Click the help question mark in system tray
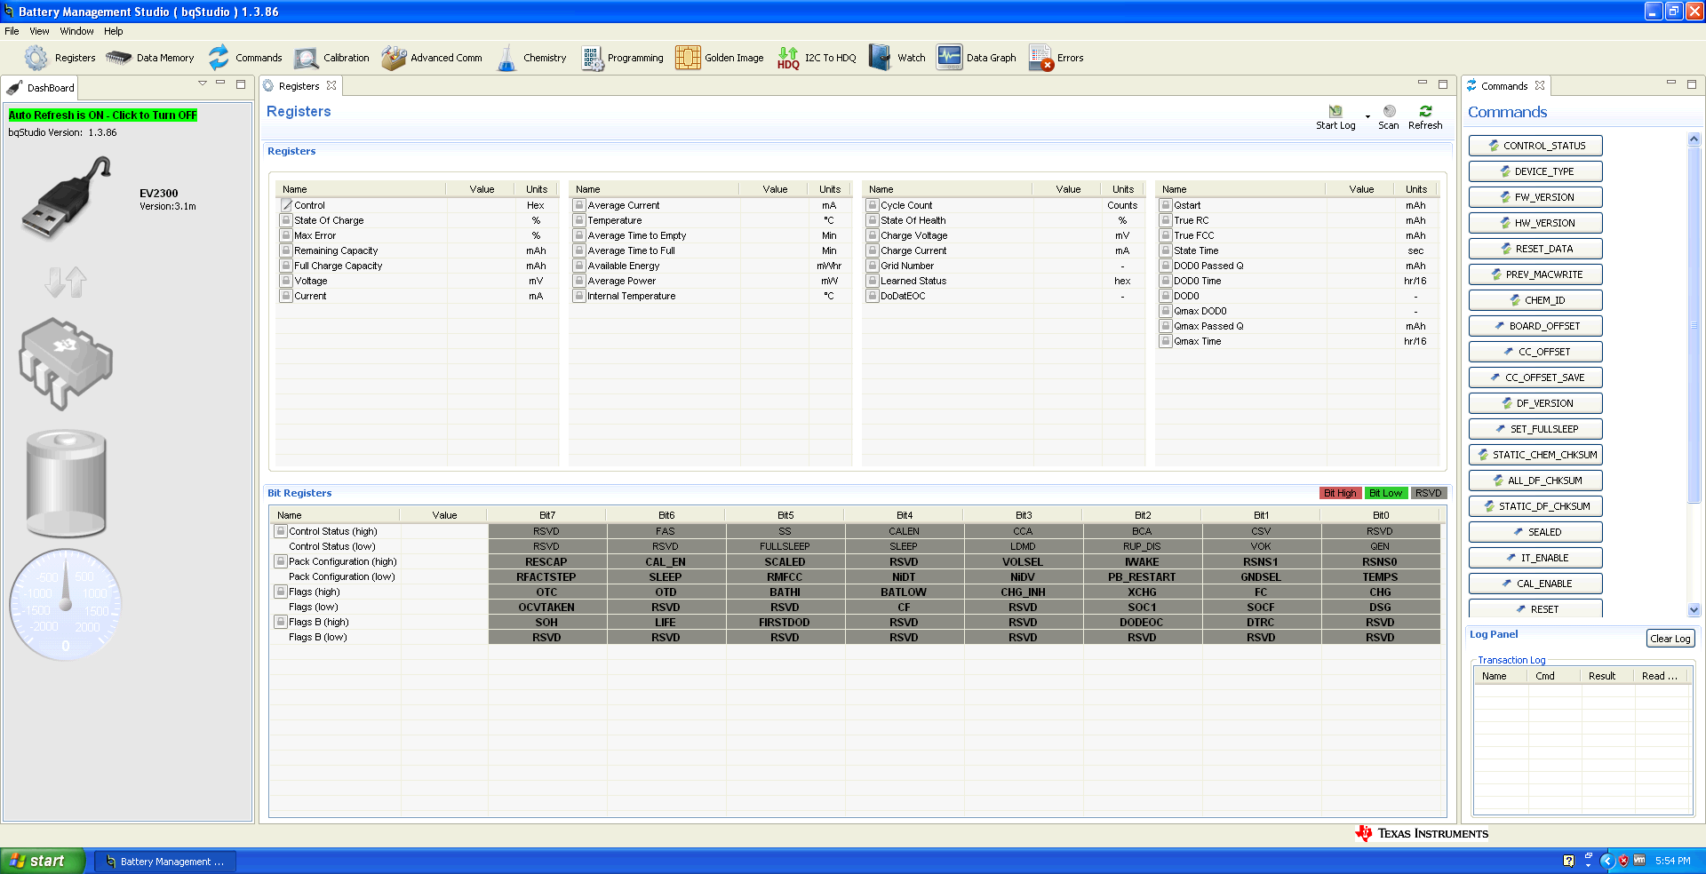The height and width of the screenshot is (874, 1706). click(x=1568, y=861)
